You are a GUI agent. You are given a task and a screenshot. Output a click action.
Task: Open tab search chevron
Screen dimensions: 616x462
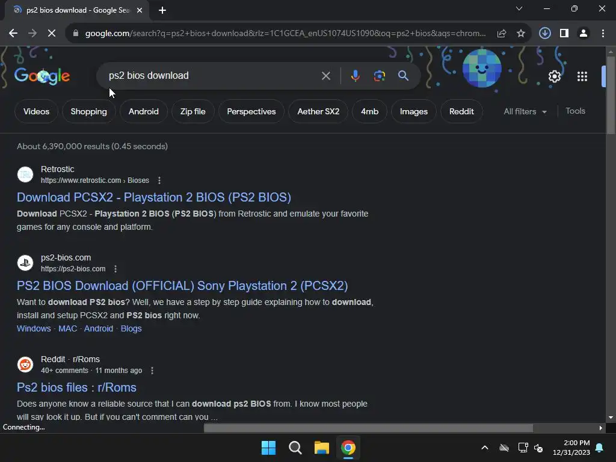[x=519, y=8]
